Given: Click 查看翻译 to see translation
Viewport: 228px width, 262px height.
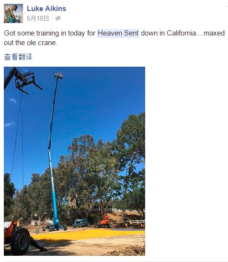Looking at the screenshot, I should [18, 57].
